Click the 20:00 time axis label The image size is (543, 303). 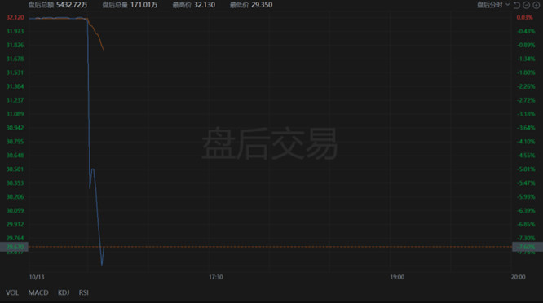(518, 277)
